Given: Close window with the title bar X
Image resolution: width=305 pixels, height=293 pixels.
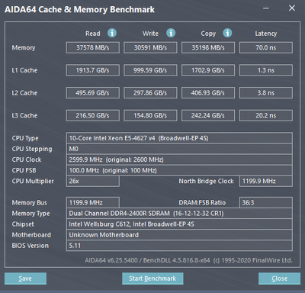Looking at the screenshot, I should coord(292,8).
